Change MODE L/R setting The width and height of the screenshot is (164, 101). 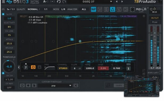[x=63, y=9]
